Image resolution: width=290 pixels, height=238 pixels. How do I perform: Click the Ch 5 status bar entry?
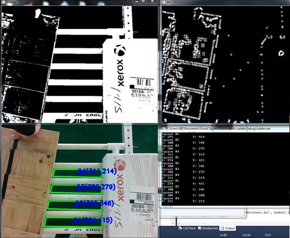point(268,235)
